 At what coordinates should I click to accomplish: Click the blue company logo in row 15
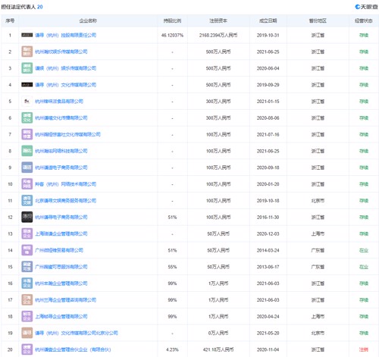point(27,267)
